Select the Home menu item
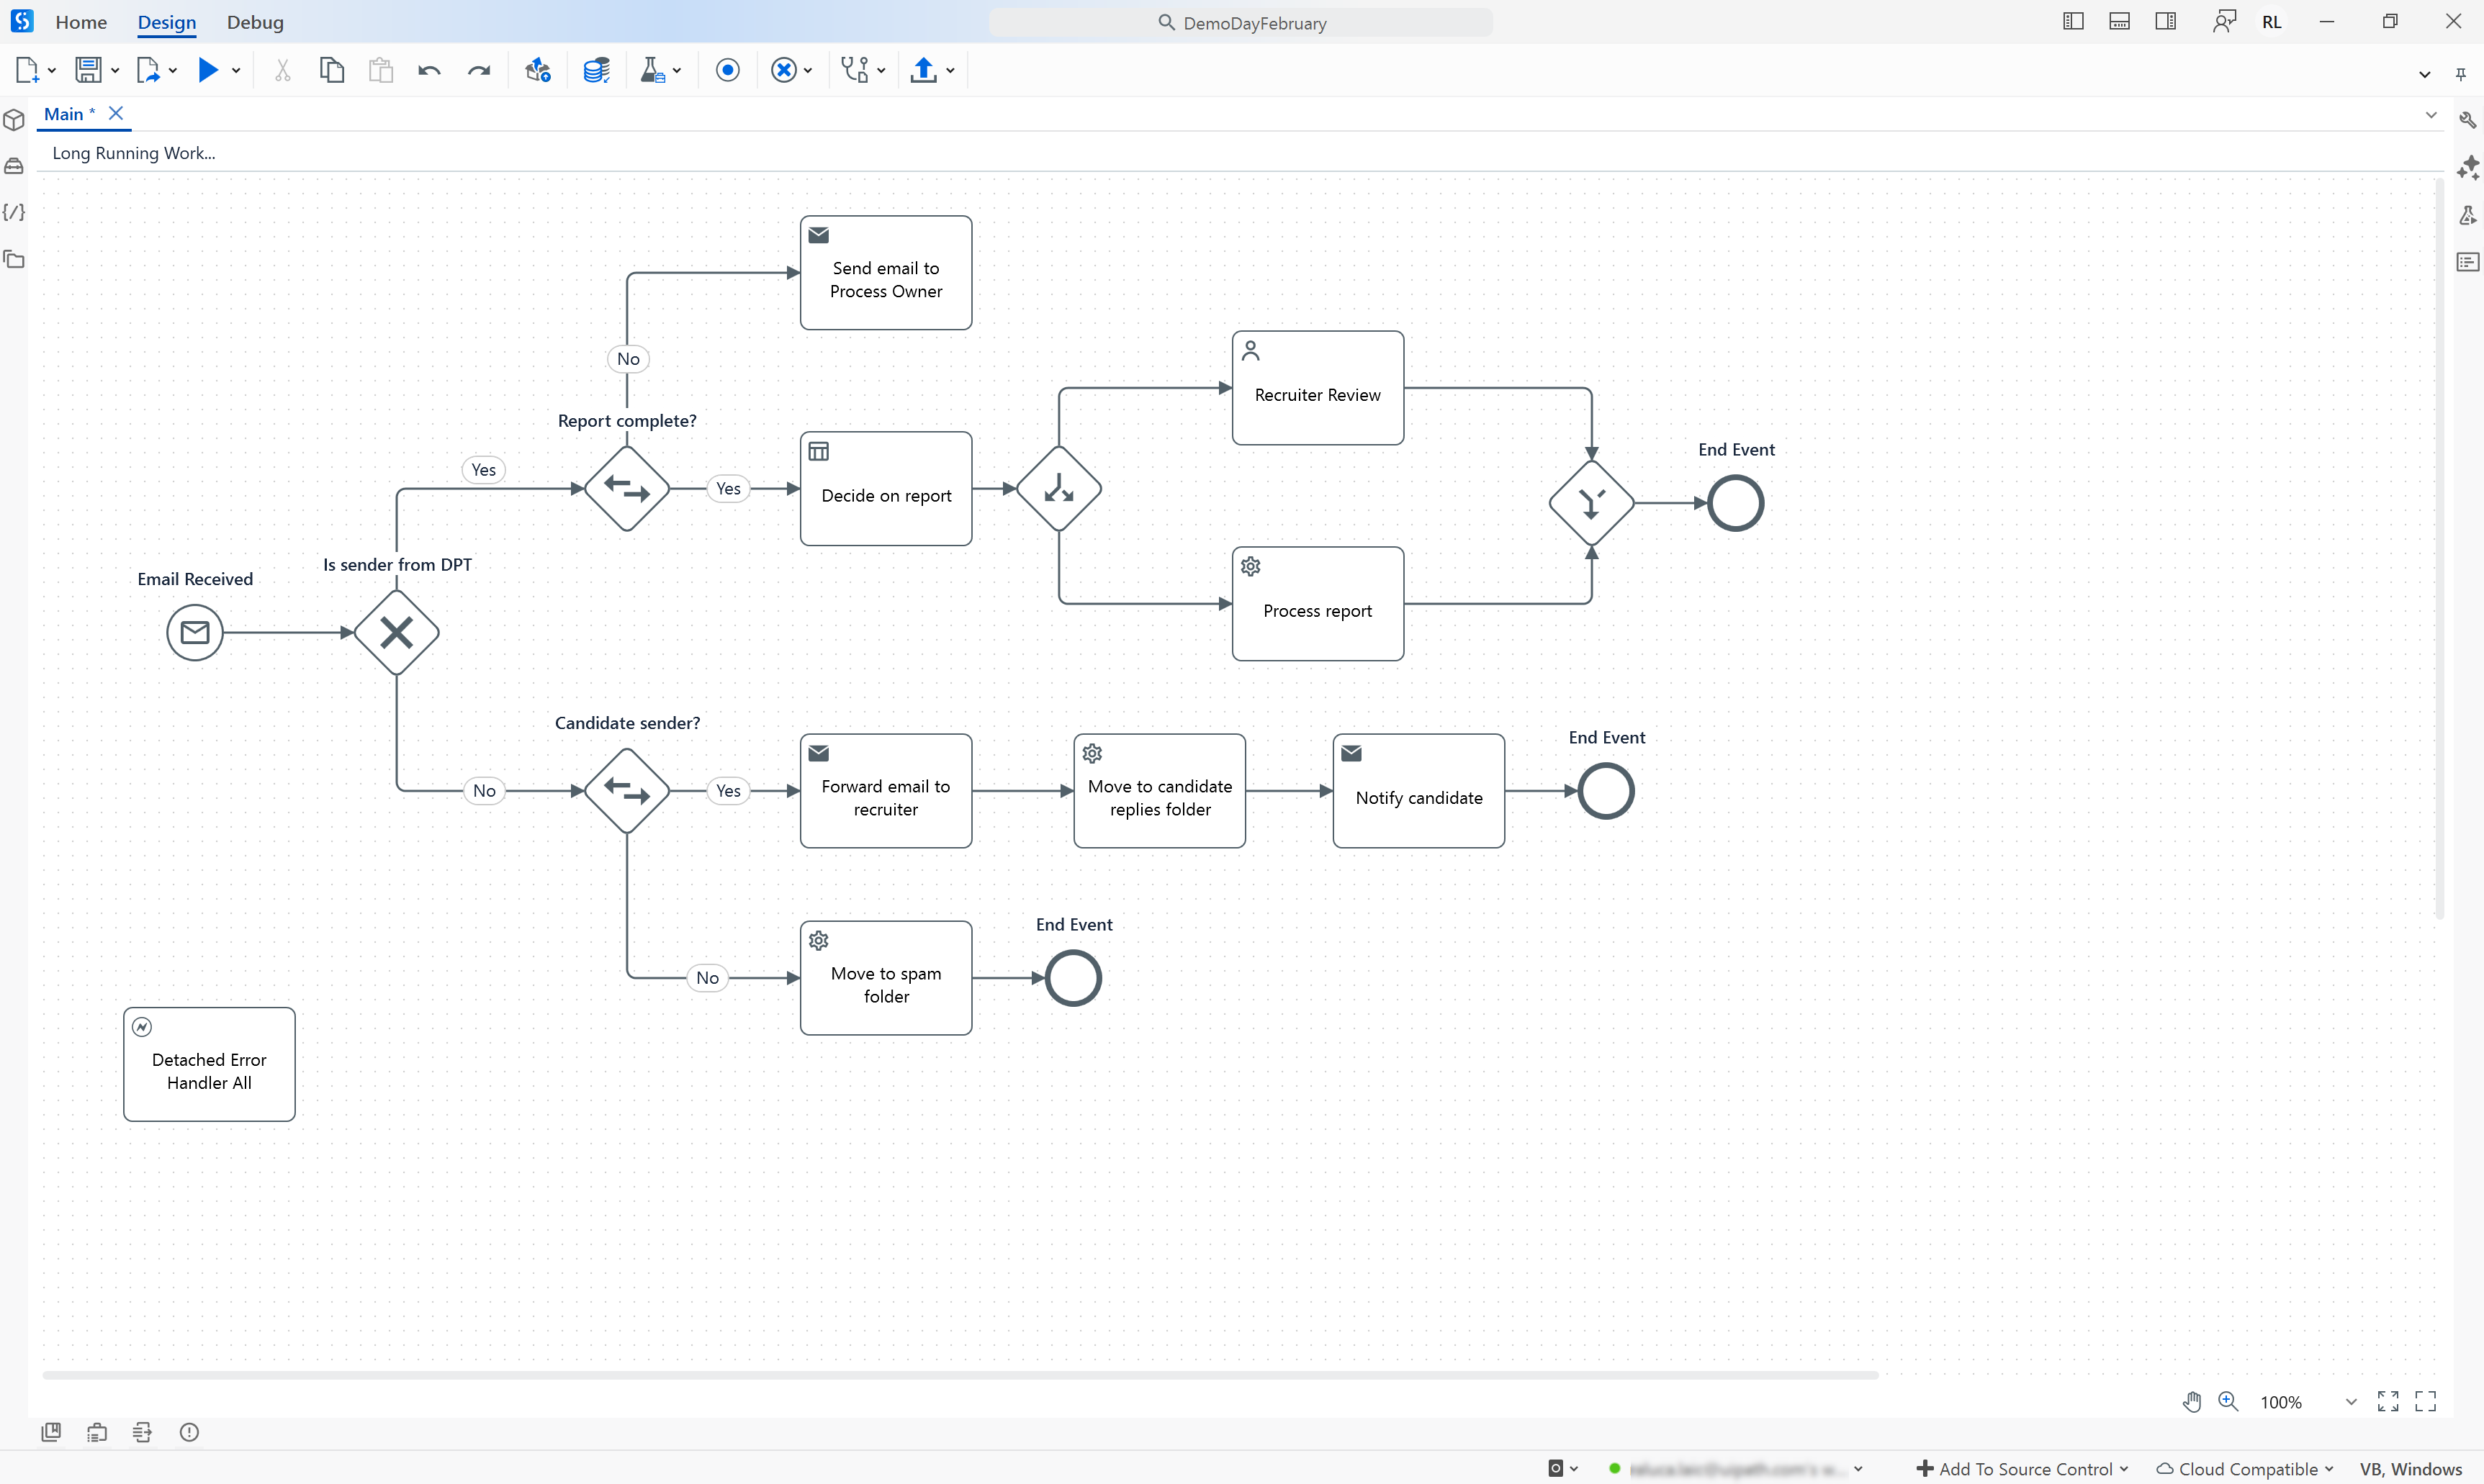This screenshot has width=2484, height=1484. [81, 22]
